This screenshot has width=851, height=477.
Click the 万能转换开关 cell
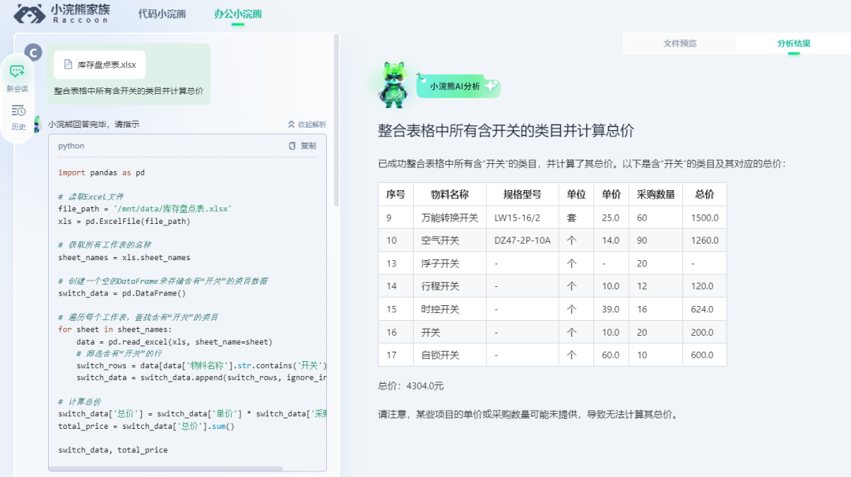[449, 218]
